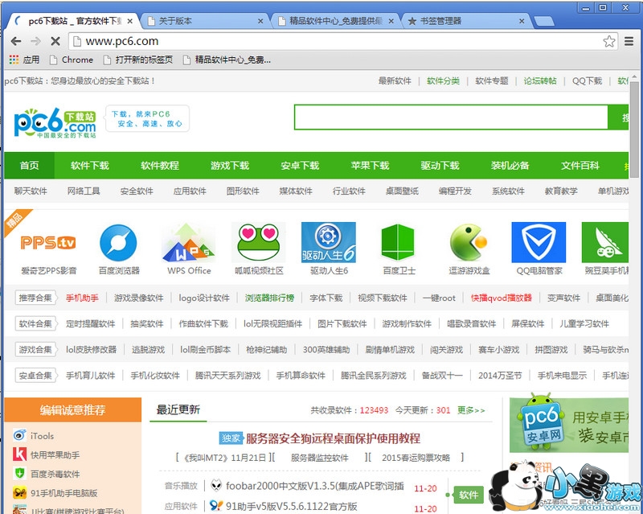Click the 快用苹果助手 red K icon

click(x=19, y=454)
